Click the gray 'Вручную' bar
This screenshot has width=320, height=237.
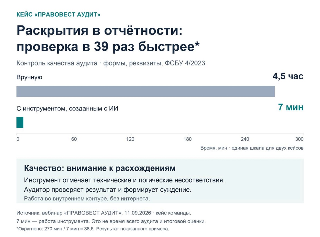pos(146,91)
